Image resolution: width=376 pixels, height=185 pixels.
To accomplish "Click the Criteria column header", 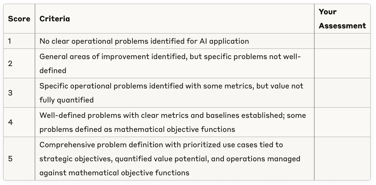I will pyautogui.click(x=55, y=19).
